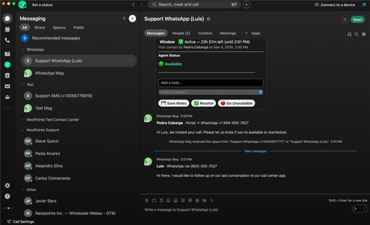Open space settings gear near tabs
The height and width of the screenshot is (225, 370).
coord(364,34)
